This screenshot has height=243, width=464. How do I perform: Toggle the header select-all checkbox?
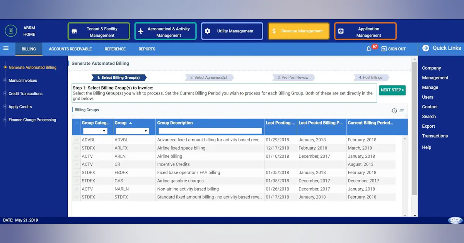click(x=77, y=123)
